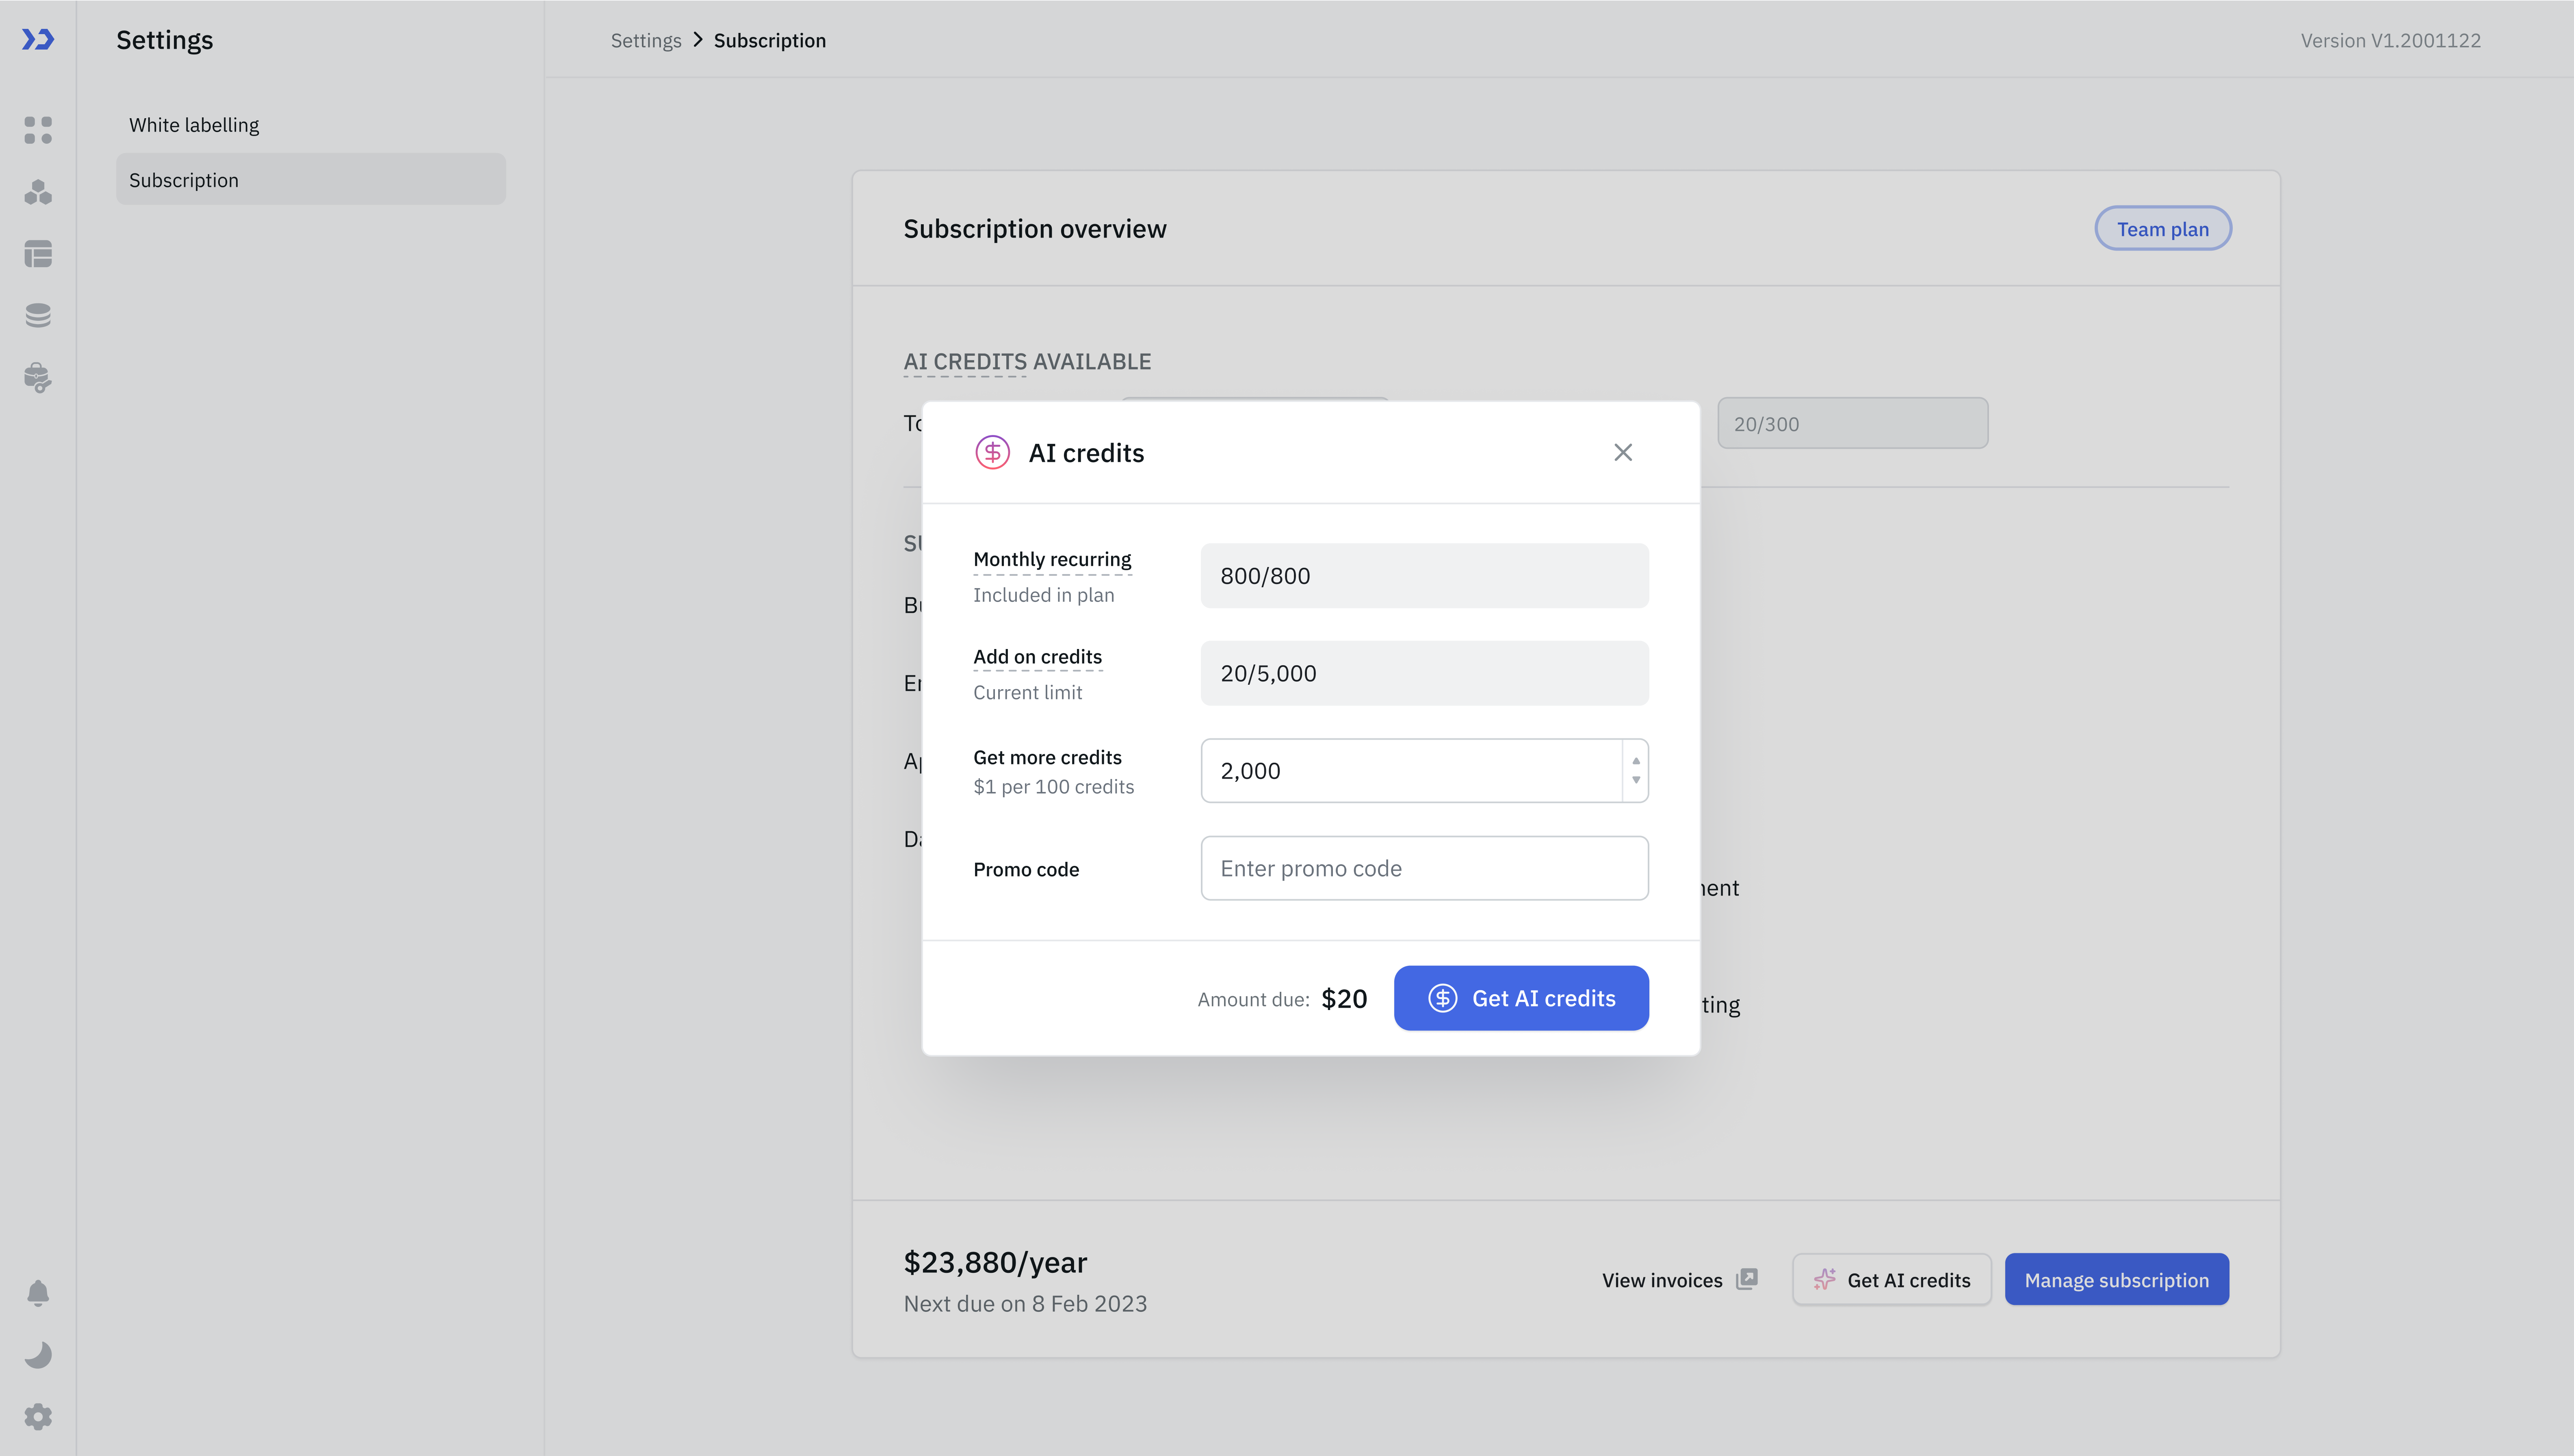Click the app logo in sidebar

tap(38, 40)
